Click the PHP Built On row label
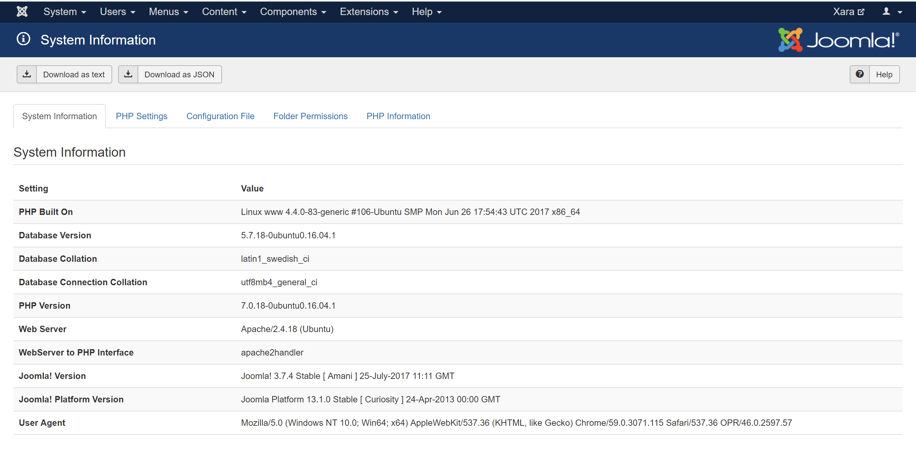 click(x=46, y=212)
